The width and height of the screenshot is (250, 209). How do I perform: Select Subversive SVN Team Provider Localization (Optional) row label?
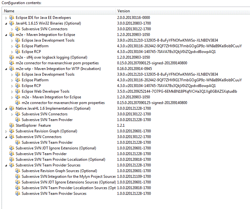[61, 160]
